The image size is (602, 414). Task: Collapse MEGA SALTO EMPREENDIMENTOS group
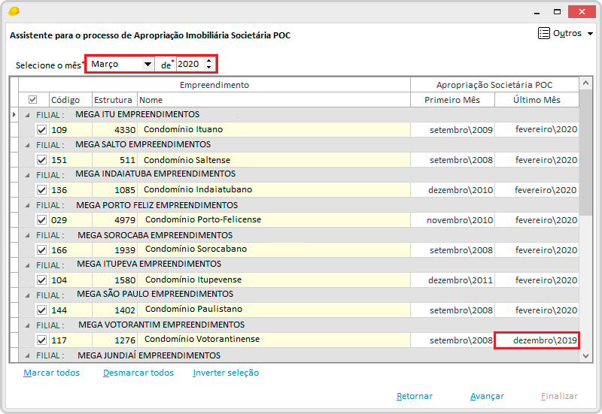click(x=27, y=145)
